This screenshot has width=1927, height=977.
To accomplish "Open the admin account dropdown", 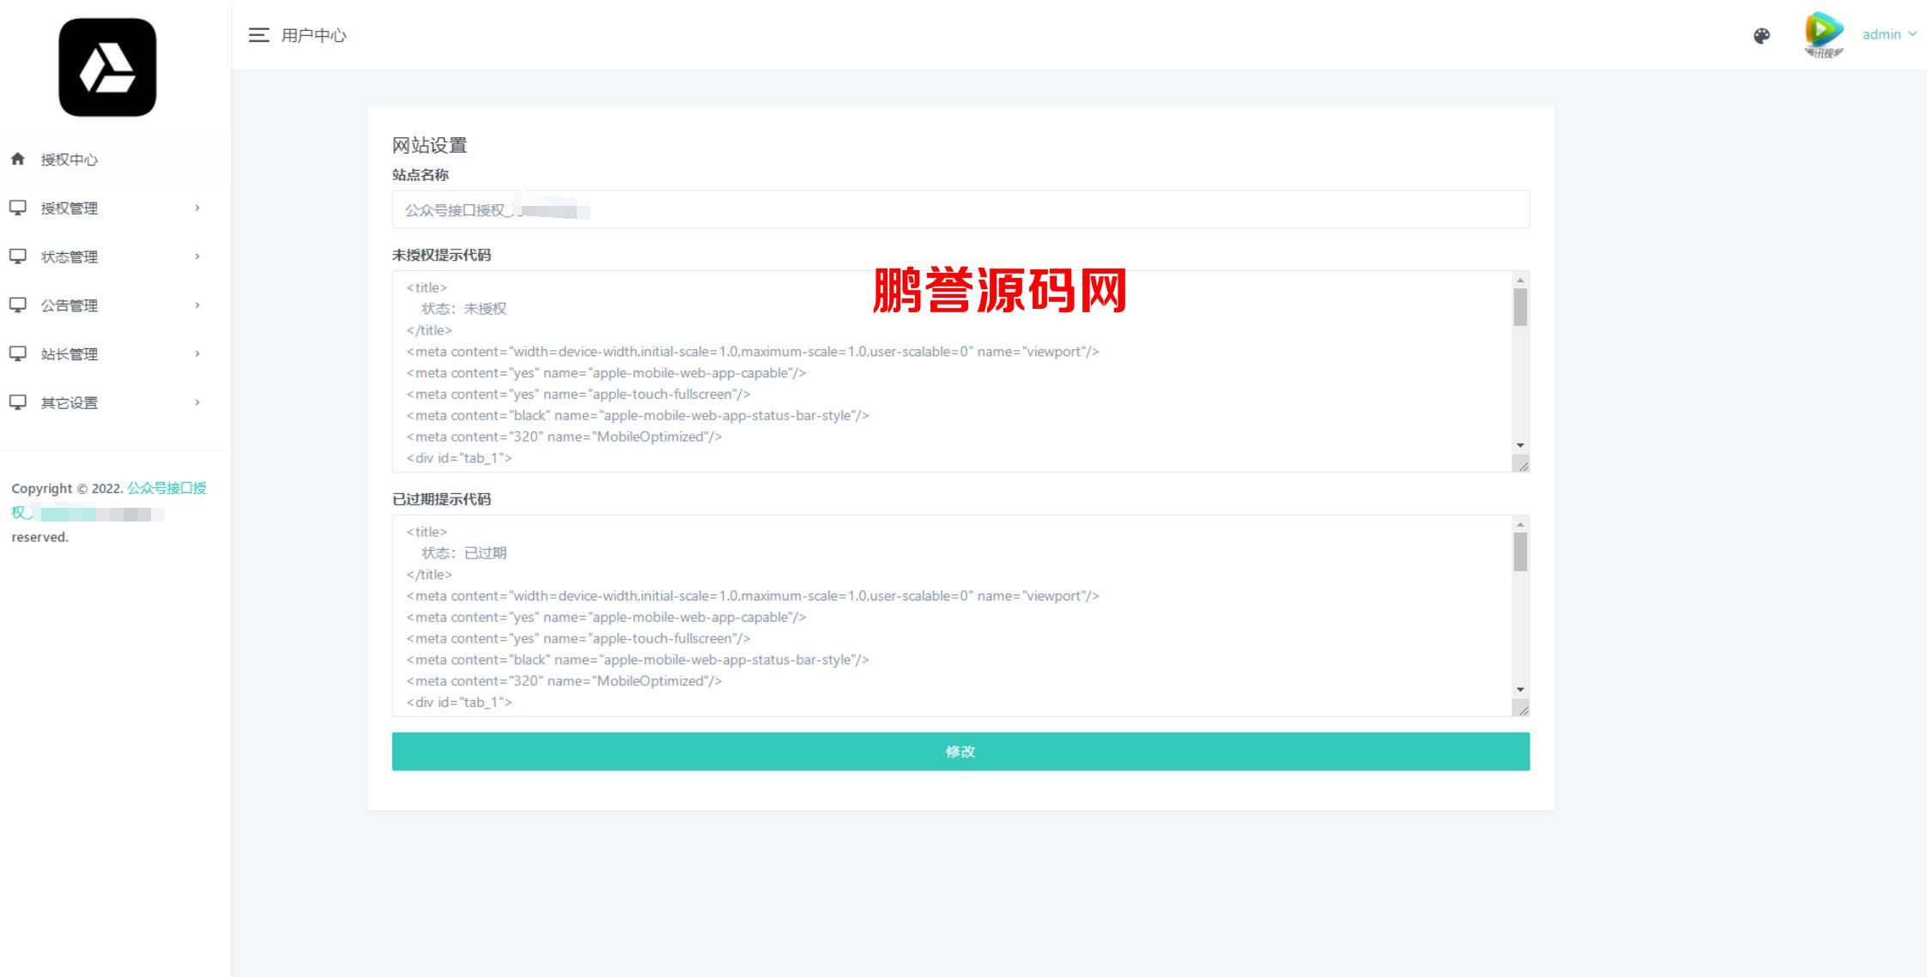I will [x=1888, y=34].
